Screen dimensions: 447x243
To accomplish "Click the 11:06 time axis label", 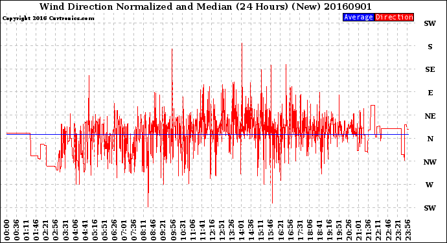I will (192, 230).
